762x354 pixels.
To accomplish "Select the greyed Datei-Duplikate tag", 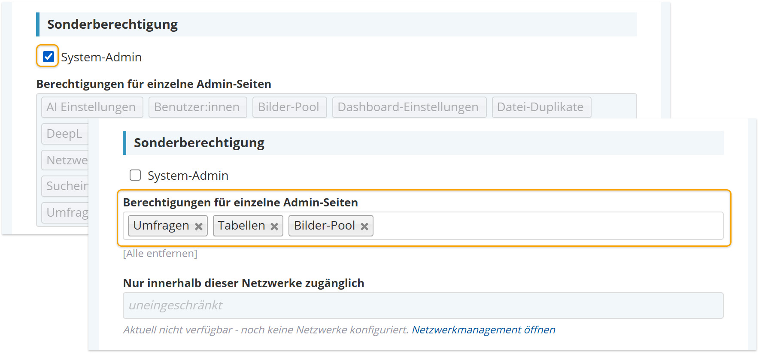I will click(541, 107).
